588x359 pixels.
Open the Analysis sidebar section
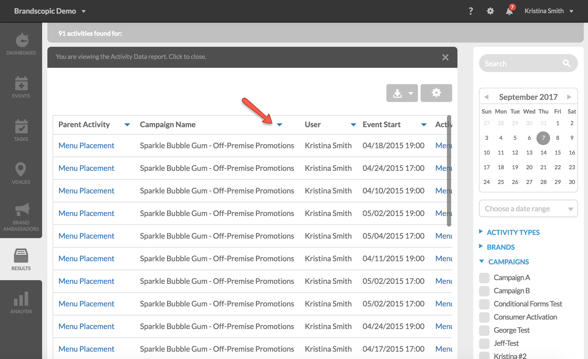[21, 302]
